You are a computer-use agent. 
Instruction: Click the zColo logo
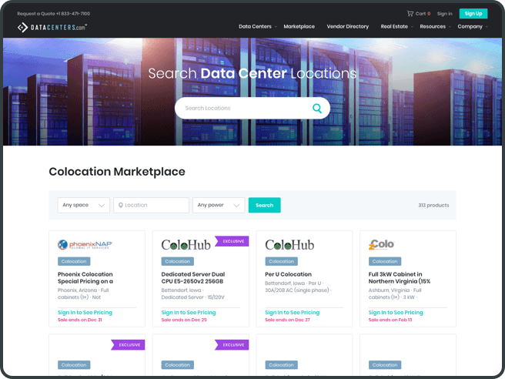[382, 244]
